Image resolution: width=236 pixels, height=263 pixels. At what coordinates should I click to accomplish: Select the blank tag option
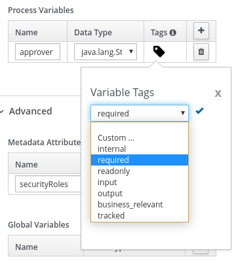coord(140,128)
